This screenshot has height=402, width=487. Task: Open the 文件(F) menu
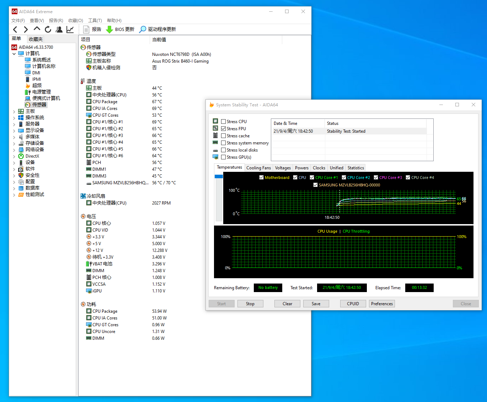click(x=18, y=20)
